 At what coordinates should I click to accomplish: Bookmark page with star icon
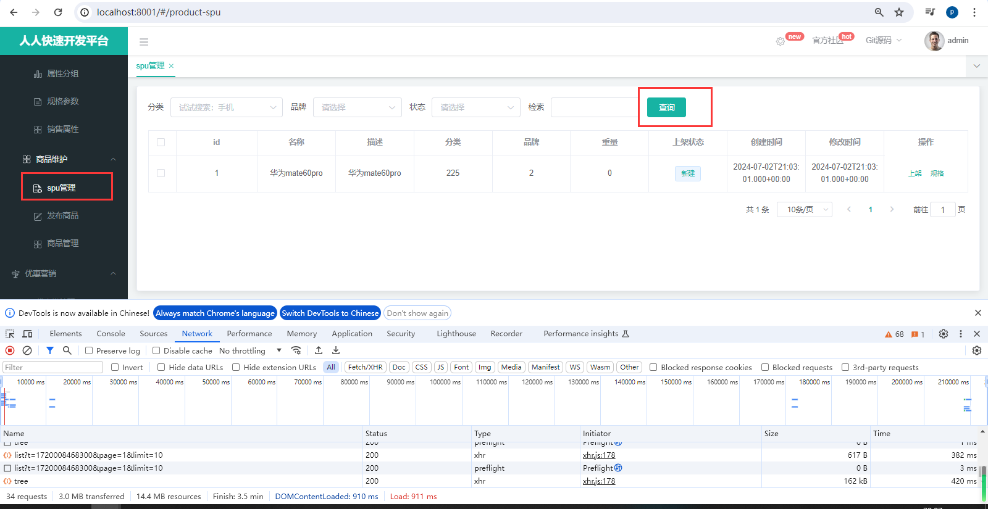(899, 12)
